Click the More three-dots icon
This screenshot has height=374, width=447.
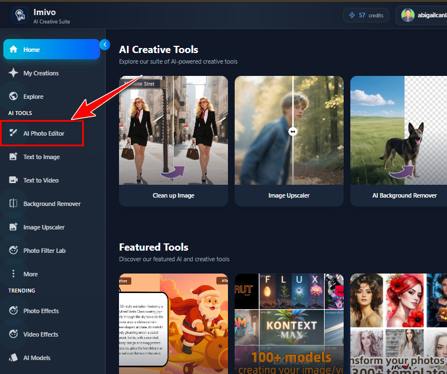[13, 274]
